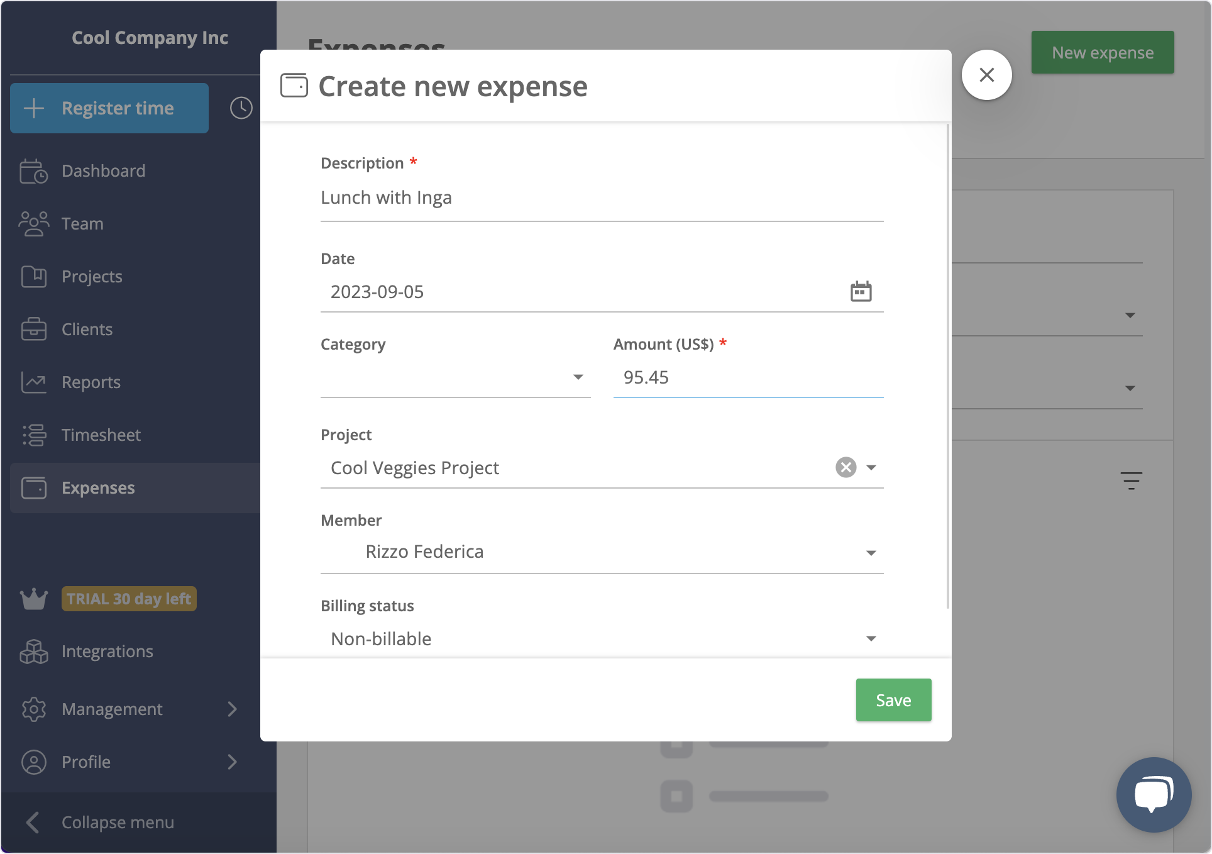
Task: Open the Dashboard sidebar item
Action: tap(104, 171)
